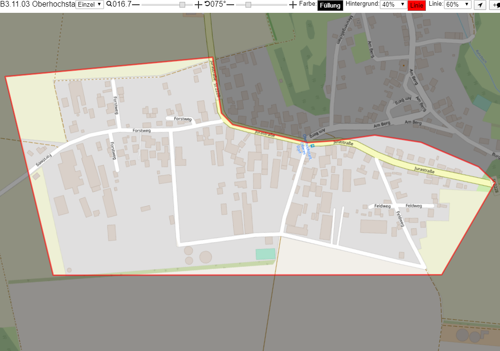Open the Linie 60% dropdown

(x=457, y=4)
